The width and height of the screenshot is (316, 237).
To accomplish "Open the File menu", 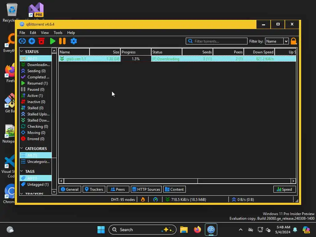I will [22, 33].
